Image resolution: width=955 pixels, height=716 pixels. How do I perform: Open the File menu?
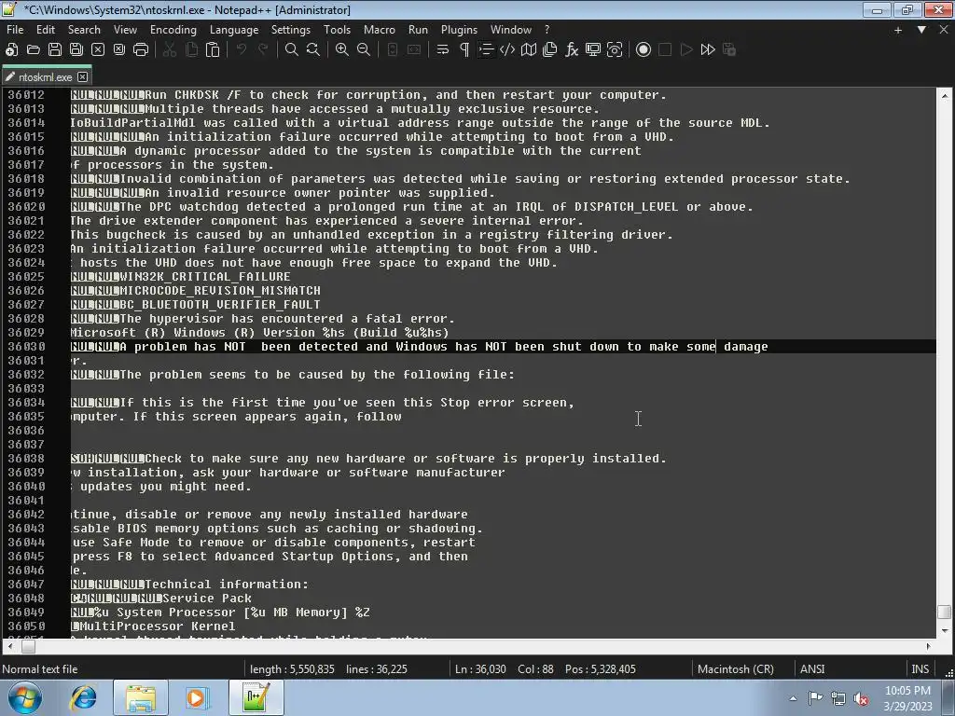15,30
